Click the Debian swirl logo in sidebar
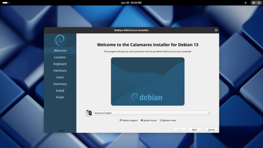 [60, 40]
